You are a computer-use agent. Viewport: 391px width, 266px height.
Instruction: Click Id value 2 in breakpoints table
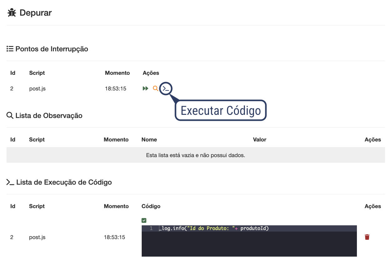[12, 89]
